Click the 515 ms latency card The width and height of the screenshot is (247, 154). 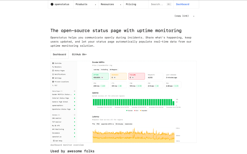point(137,85)
